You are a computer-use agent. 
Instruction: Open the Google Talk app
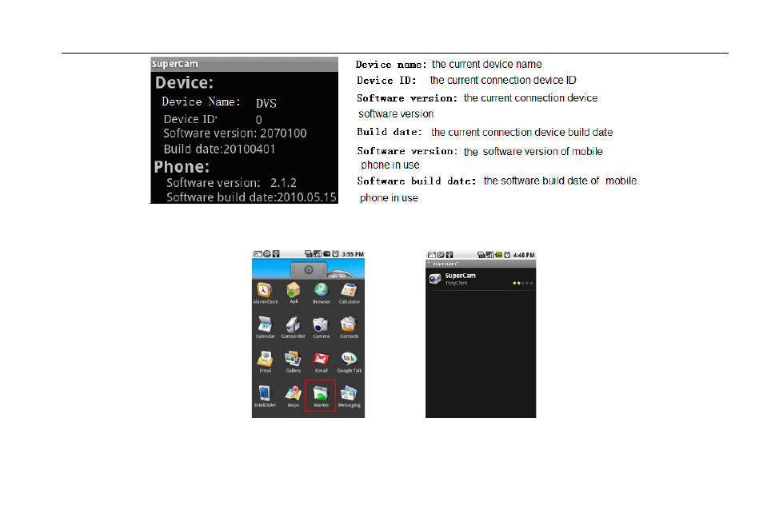point(350,362)
